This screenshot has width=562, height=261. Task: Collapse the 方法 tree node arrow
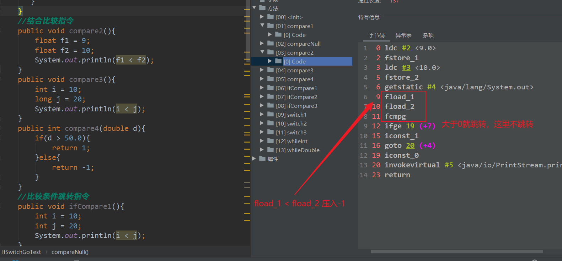(x=254, y=8)
